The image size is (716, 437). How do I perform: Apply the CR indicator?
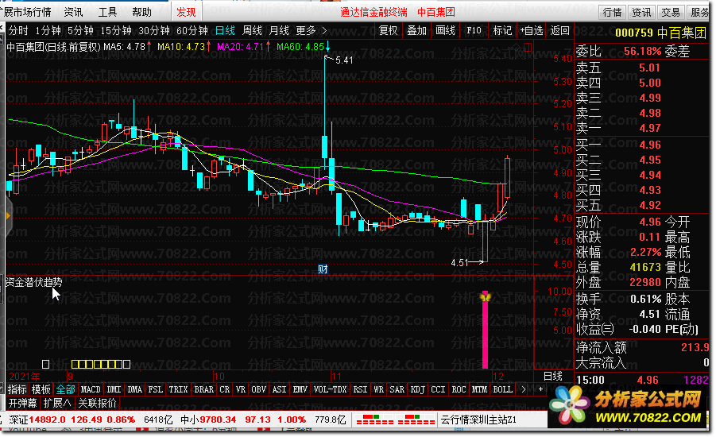coord(224,389)
